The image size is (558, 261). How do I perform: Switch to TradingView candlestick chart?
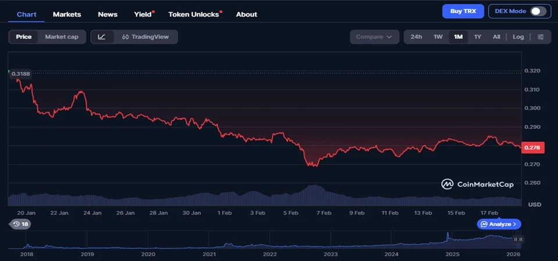click(x=145, y=37)
